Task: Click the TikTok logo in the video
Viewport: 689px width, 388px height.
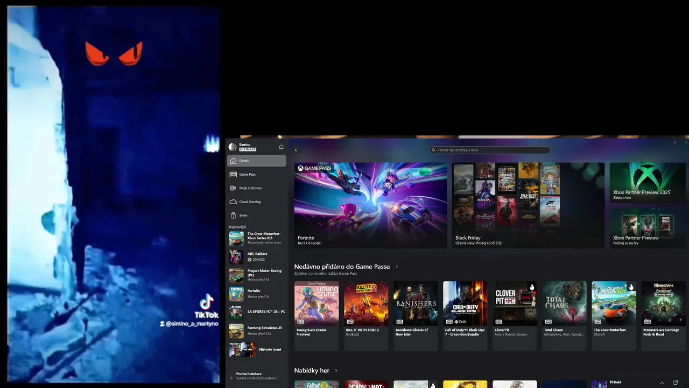Action: tap(207, 307)
